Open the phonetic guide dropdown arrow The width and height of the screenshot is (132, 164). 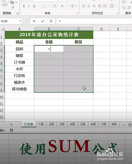click(76, 6)
